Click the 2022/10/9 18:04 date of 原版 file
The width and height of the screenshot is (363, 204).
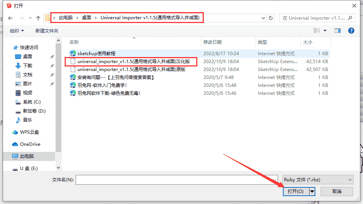pyautogui.click(x=221, y=70)
